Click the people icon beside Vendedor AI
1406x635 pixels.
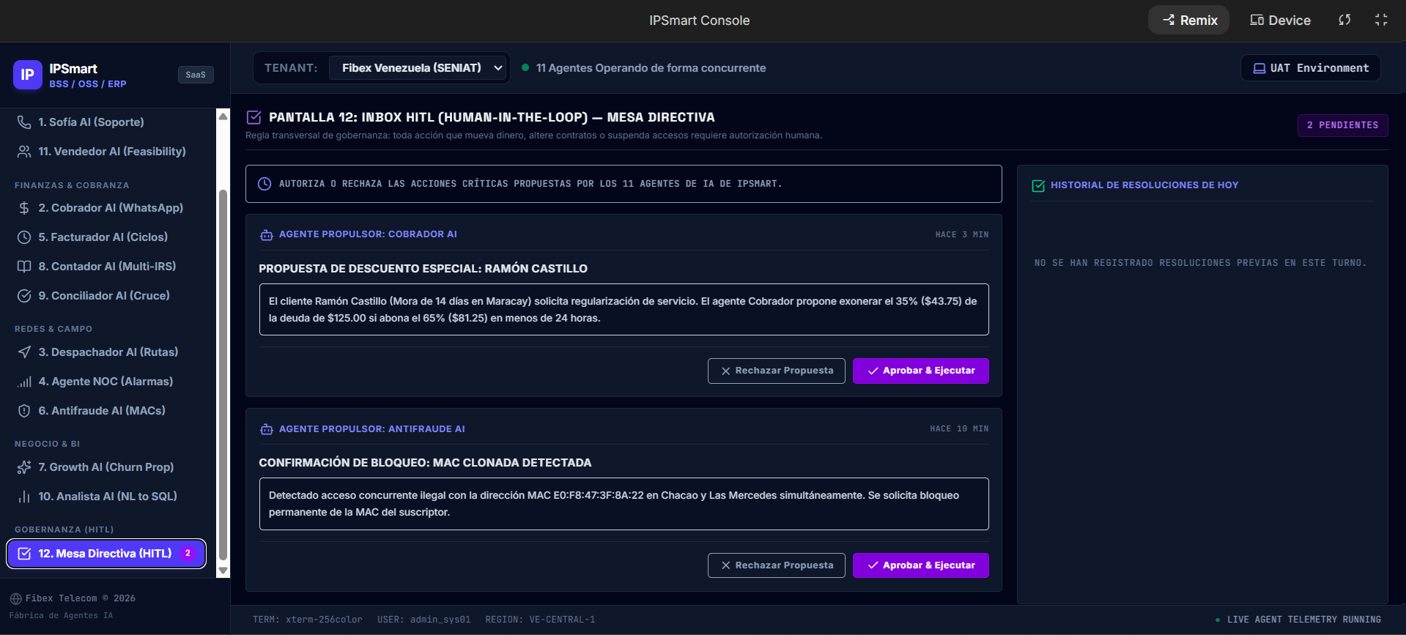click(24, 152)
